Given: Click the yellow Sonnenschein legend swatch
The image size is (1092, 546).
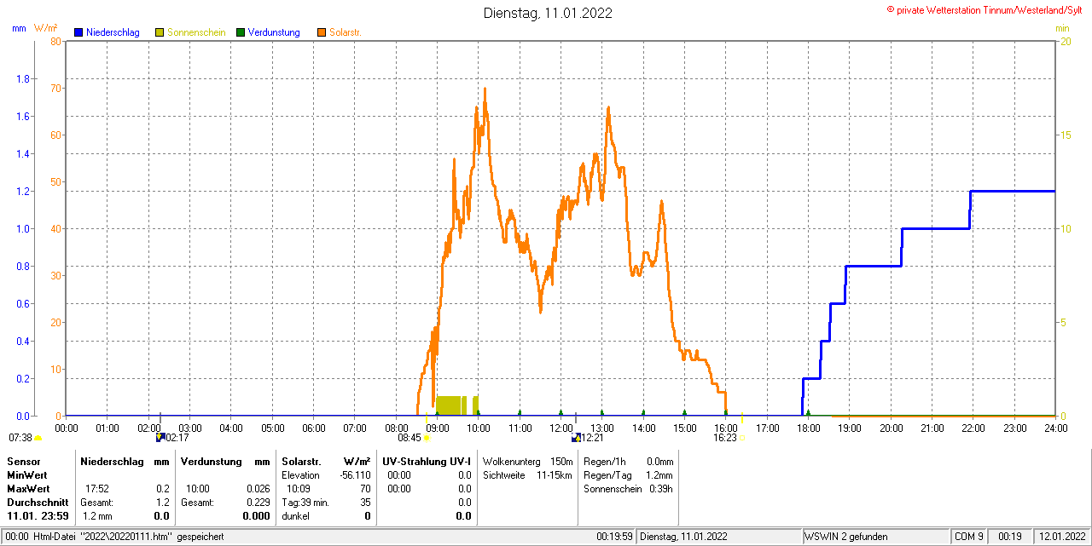Looking at the screenshot, I should (x=160, y=32).
